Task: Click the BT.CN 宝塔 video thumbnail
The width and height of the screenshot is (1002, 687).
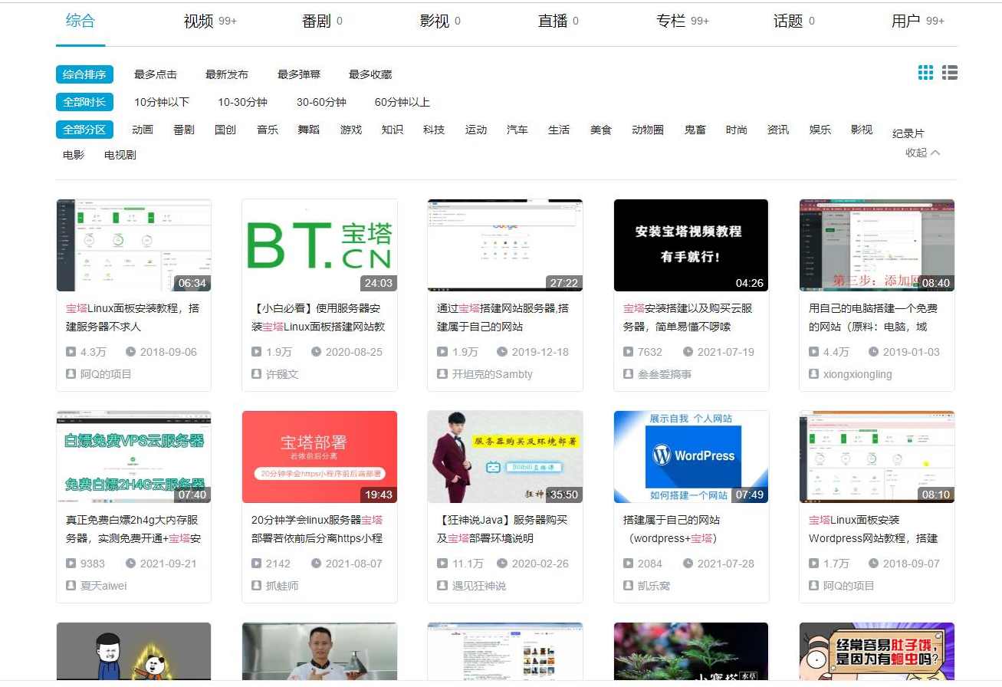Action: click(x=319, y=245)
